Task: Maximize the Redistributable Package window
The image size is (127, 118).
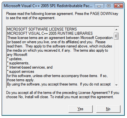Action: click(109, 6)
